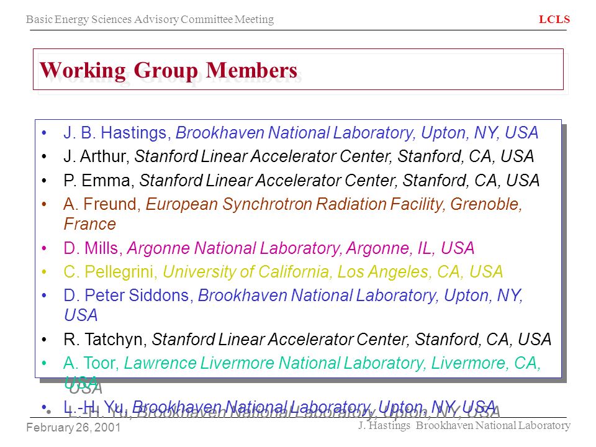Select the red LCLS label in header
596x447 pixels.
554,19
